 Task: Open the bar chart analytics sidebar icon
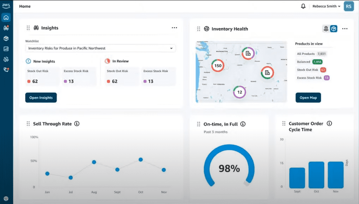6,49
